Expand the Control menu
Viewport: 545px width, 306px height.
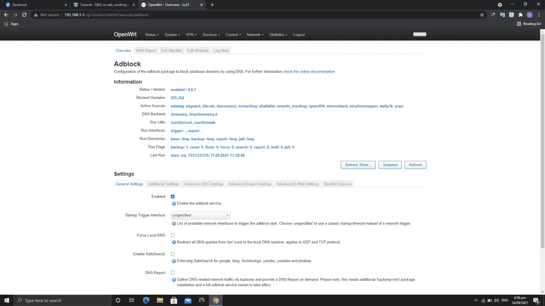coord(233,35)
